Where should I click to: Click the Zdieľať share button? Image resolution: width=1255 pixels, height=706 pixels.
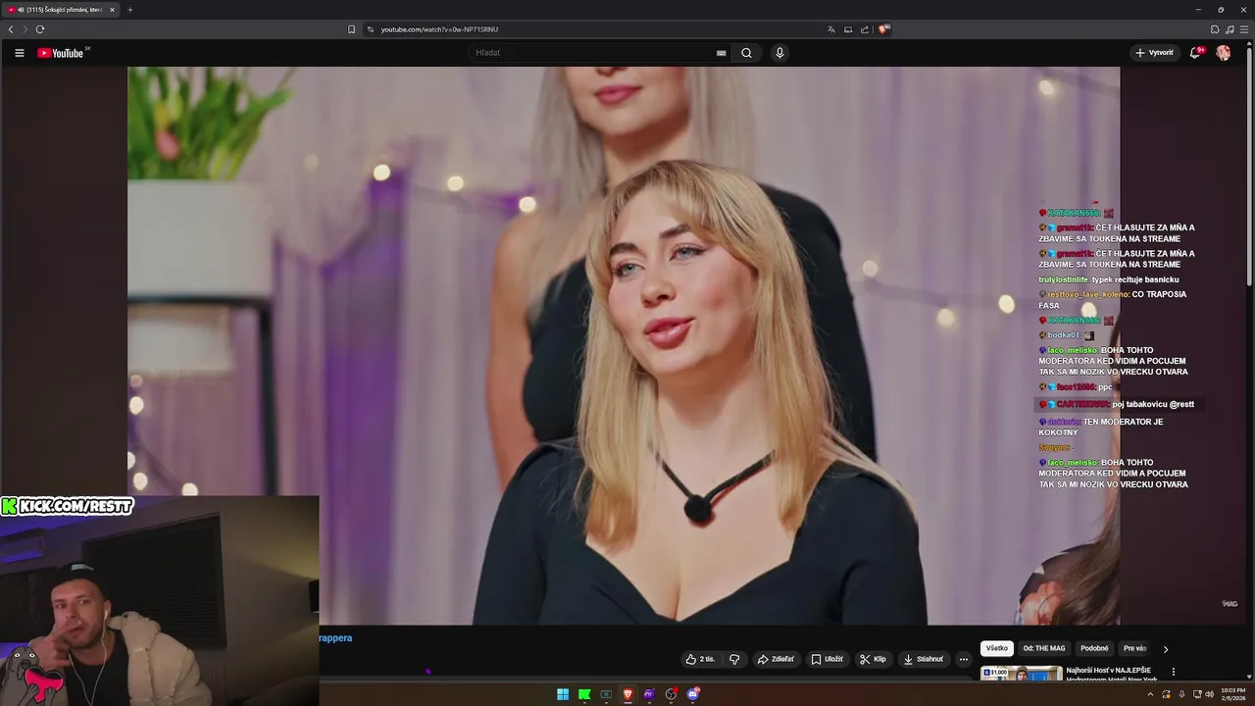tap(776, 659)
